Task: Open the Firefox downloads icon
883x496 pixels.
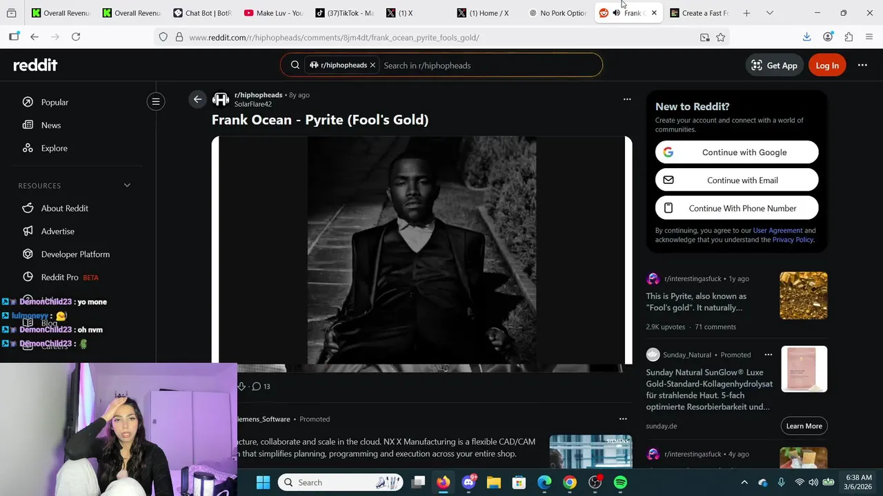Action: [806, 37]
